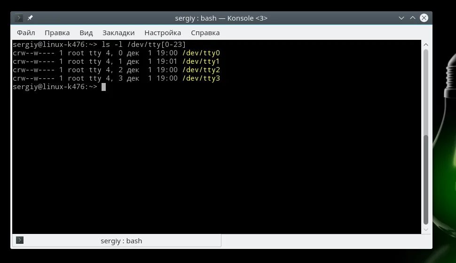Click the /dev/tty3 entry
Image resolution: width=456 pixels, height=263 pixels.
201,78
